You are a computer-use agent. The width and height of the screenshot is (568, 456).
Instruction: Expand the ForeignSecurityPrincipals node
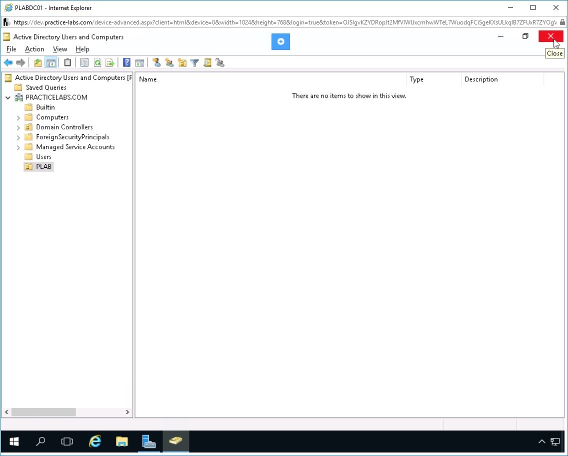click(x=18, y=137)
